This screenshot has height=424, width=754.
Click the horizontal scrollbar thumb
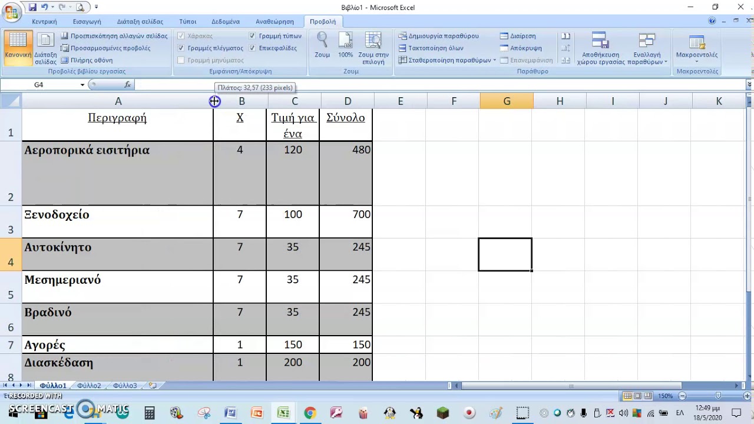pos(571,386)
